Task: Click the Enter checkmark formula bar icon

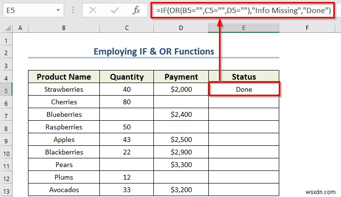Action: (x=115, y=10)
